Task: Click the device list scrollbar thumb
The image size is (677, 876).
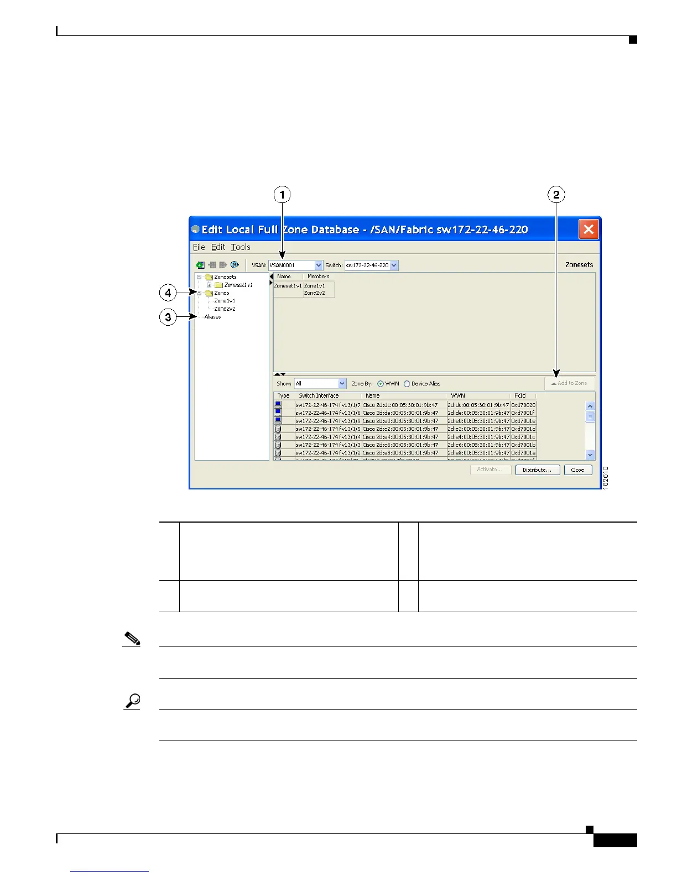Action: pyautogui.click(x=590, y=417)
